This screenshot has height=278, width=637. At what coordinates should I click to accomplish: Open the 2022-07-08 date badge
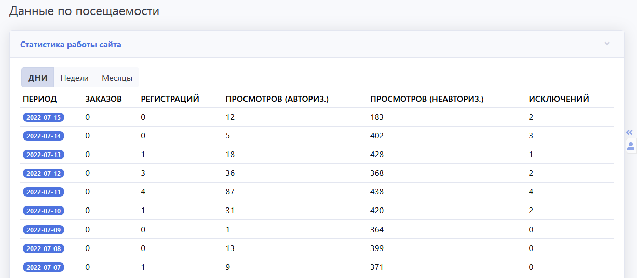[x=44, y=248]
